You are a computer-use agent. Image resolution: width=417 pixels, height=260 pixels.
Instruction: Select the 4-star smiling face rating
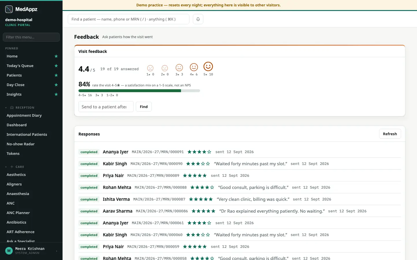coord(194,67)
